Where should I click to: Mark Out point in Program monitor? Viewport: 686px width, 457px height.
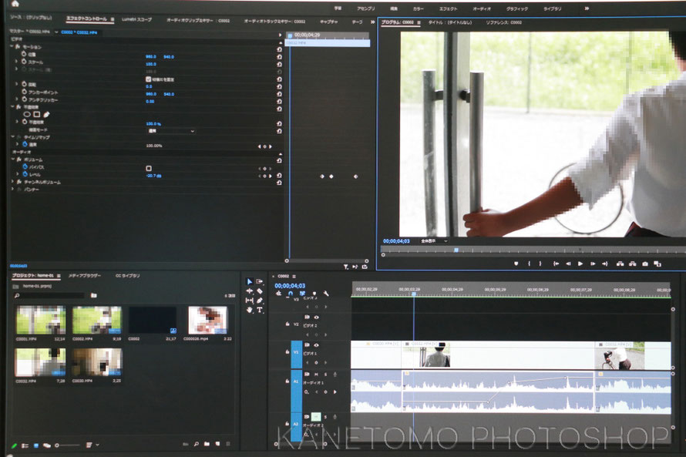pyautogui.click(x=540, y=264)
